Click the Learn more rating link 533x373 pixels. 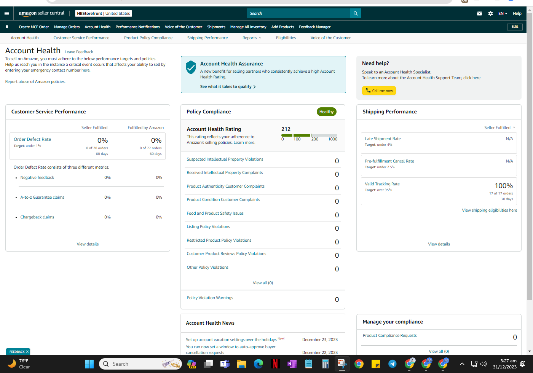(244, 142)
